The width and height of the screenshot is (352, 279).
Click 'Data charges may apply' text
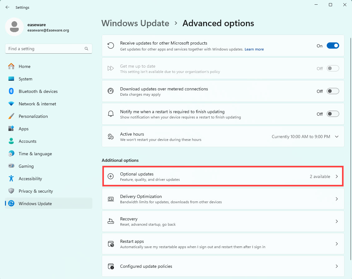click(x=140, y=94)
